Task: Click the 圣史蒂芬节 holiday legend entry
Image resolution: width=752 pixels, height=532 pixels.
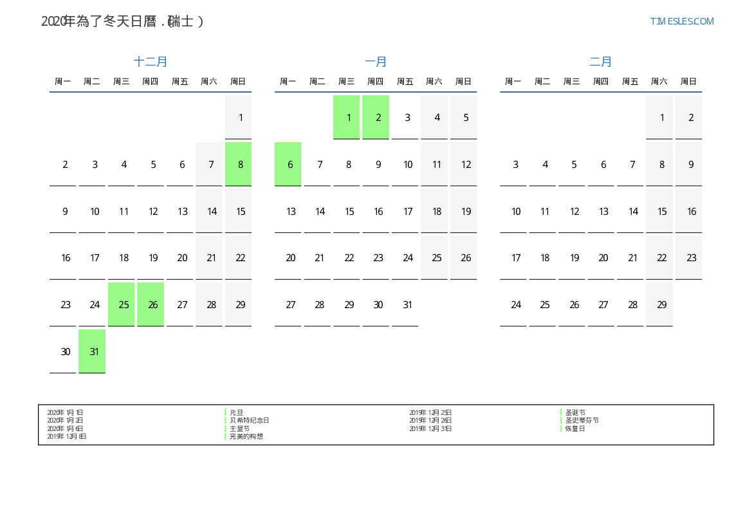Action: [x=582, y=421]
